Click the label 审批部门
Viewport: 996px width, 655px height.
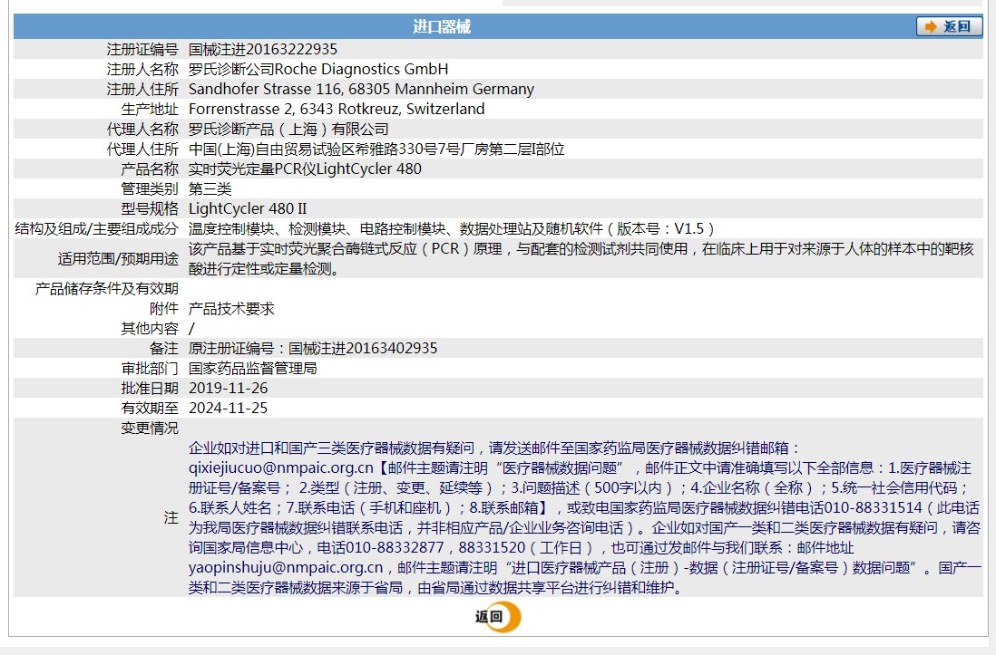click(150, 368)
